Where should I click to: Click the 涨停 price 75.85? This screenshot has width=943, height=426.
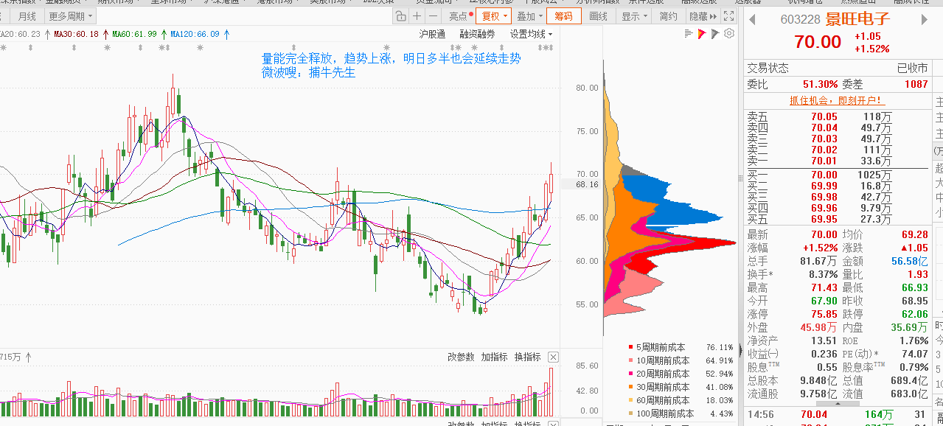(823, 314)
